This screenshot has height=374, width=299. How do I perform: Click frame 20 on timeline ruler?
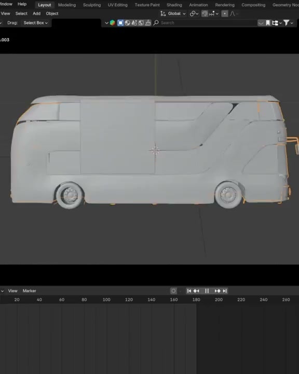coord(17,300)
